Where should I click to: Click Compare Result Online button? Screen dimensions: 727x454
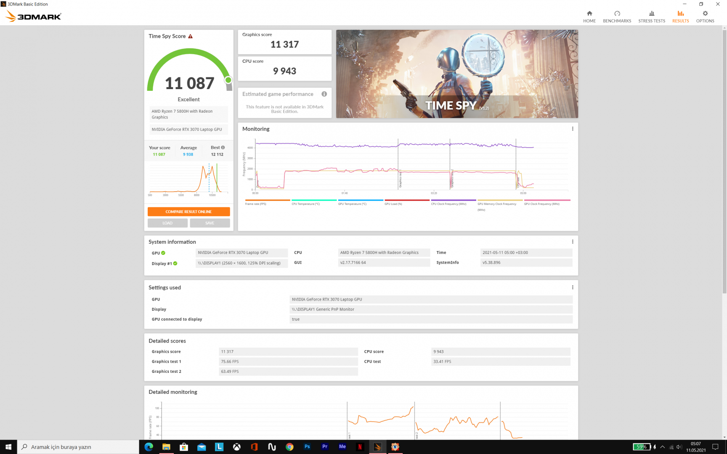click(188, 212)
